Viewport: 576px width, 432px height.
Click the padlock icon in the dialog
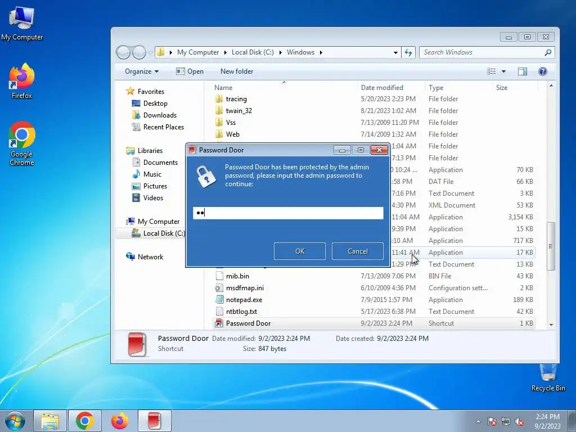[206, 176]
